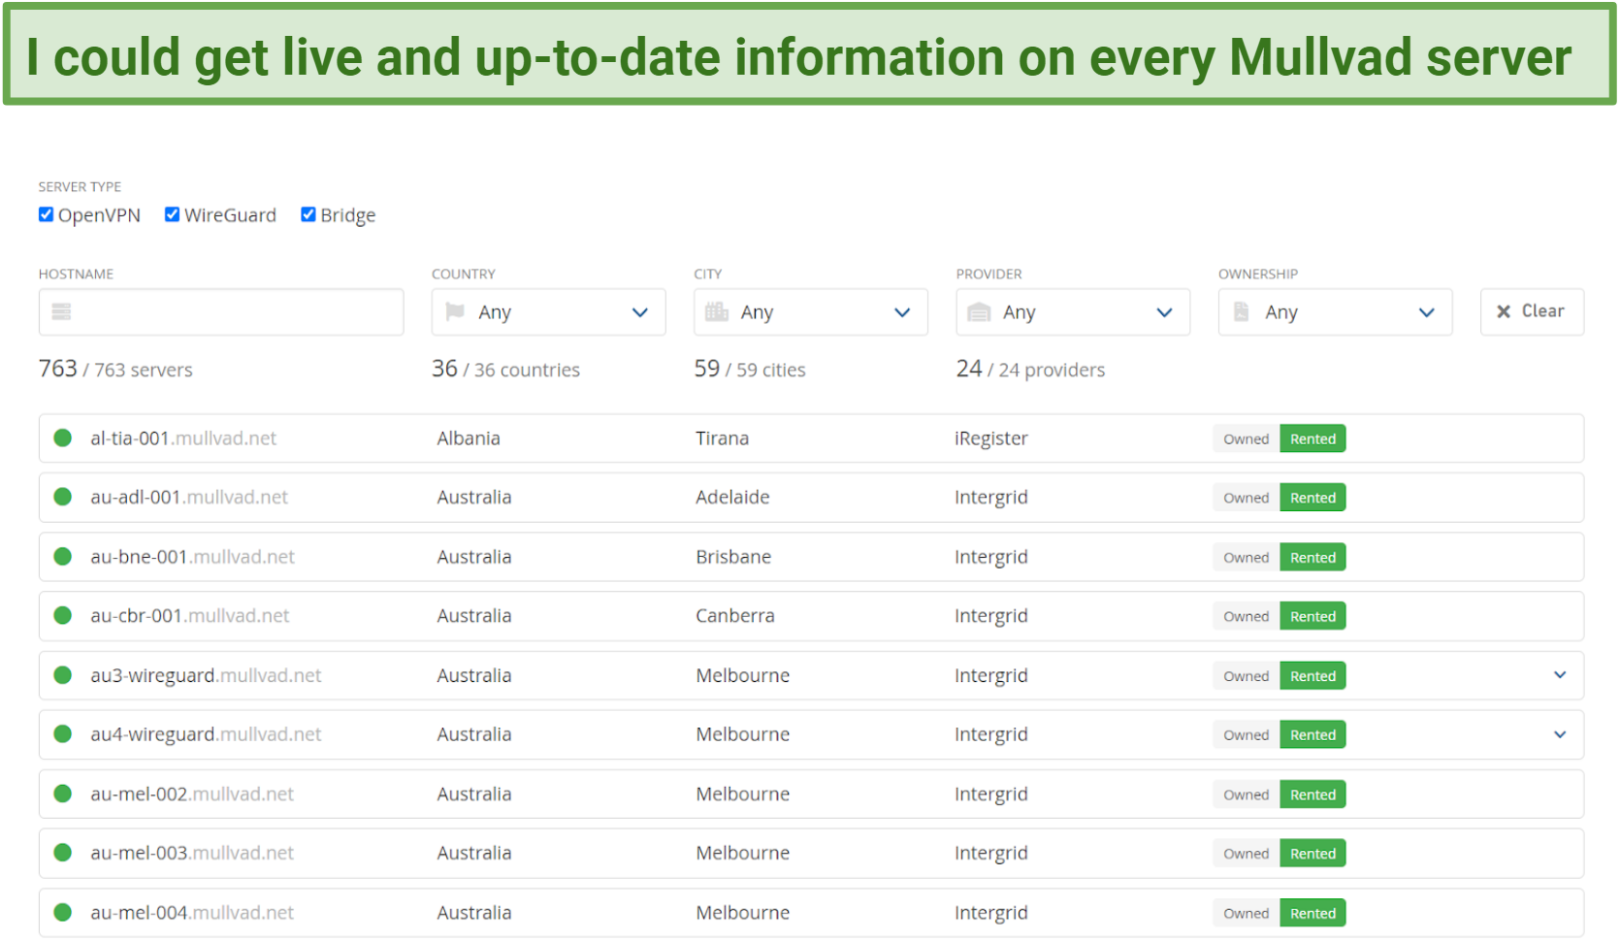This screenshot has width=1620, height=941.
Task: Toggle the WireGuard checkbox
Action: click(x=173, y=214)
